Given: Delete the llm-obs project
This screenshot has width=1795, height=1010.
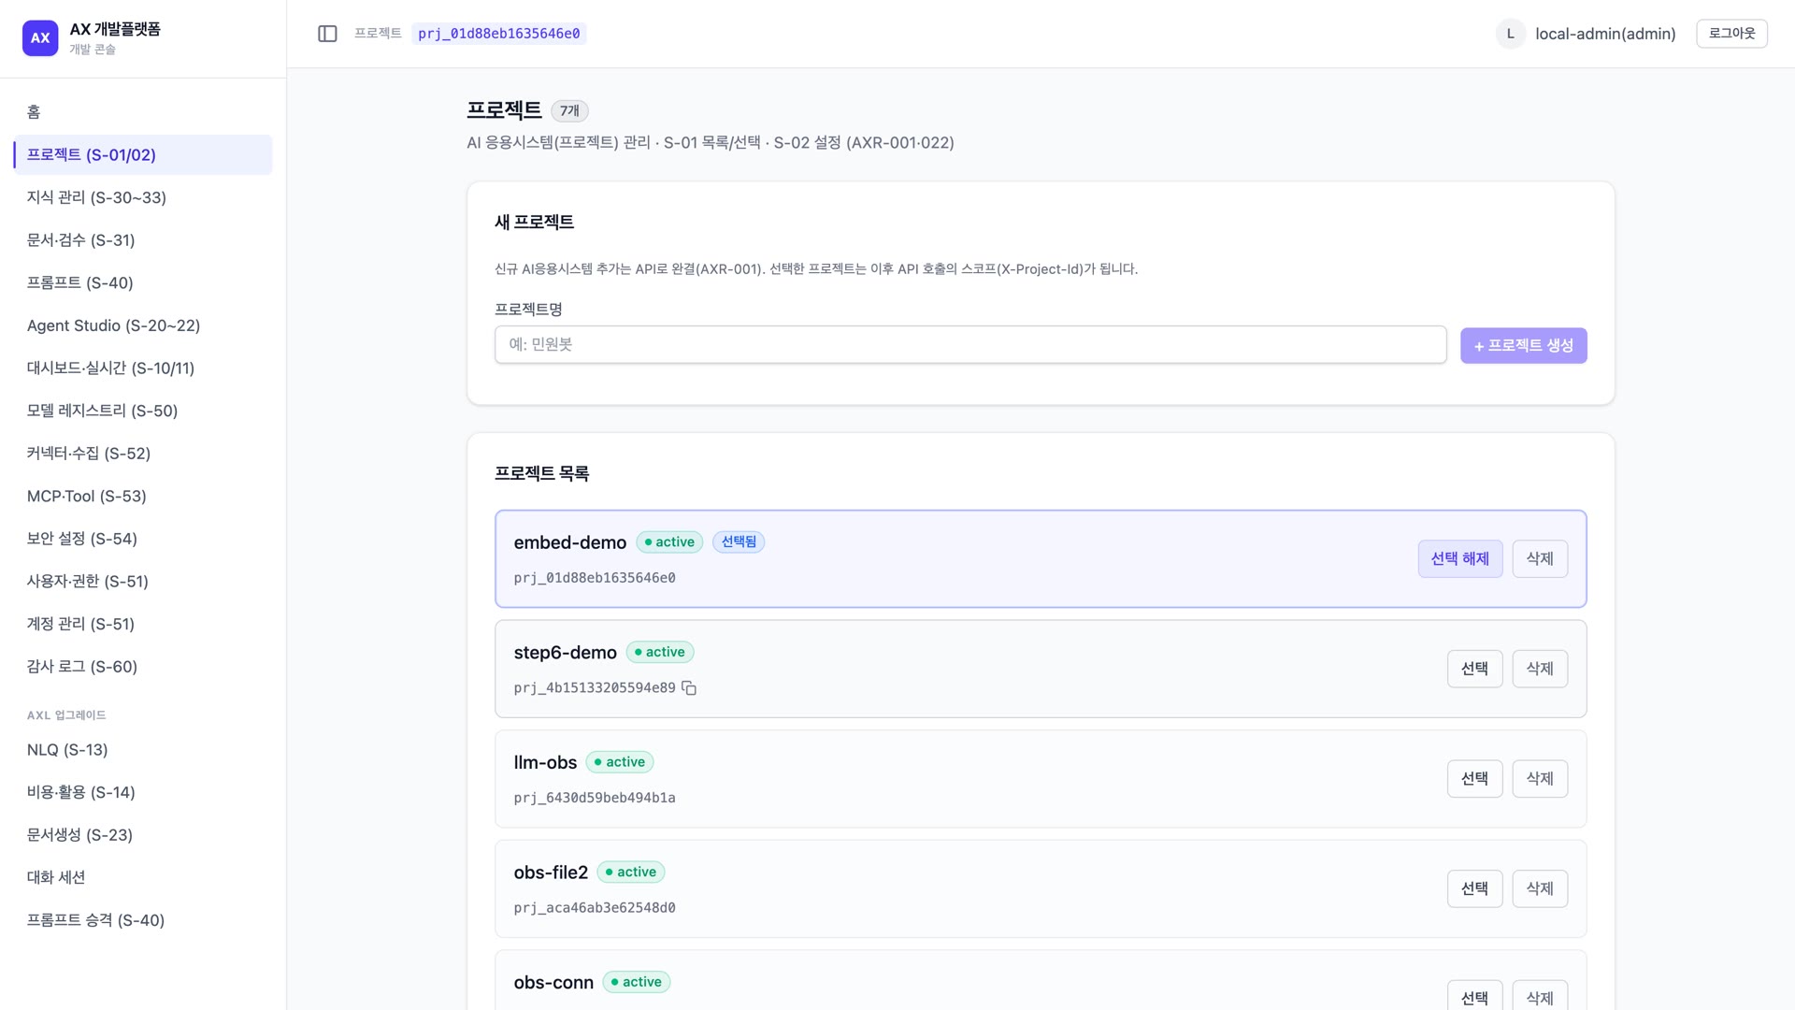Looking at the screenshot, I should (x=1540, y=779).
